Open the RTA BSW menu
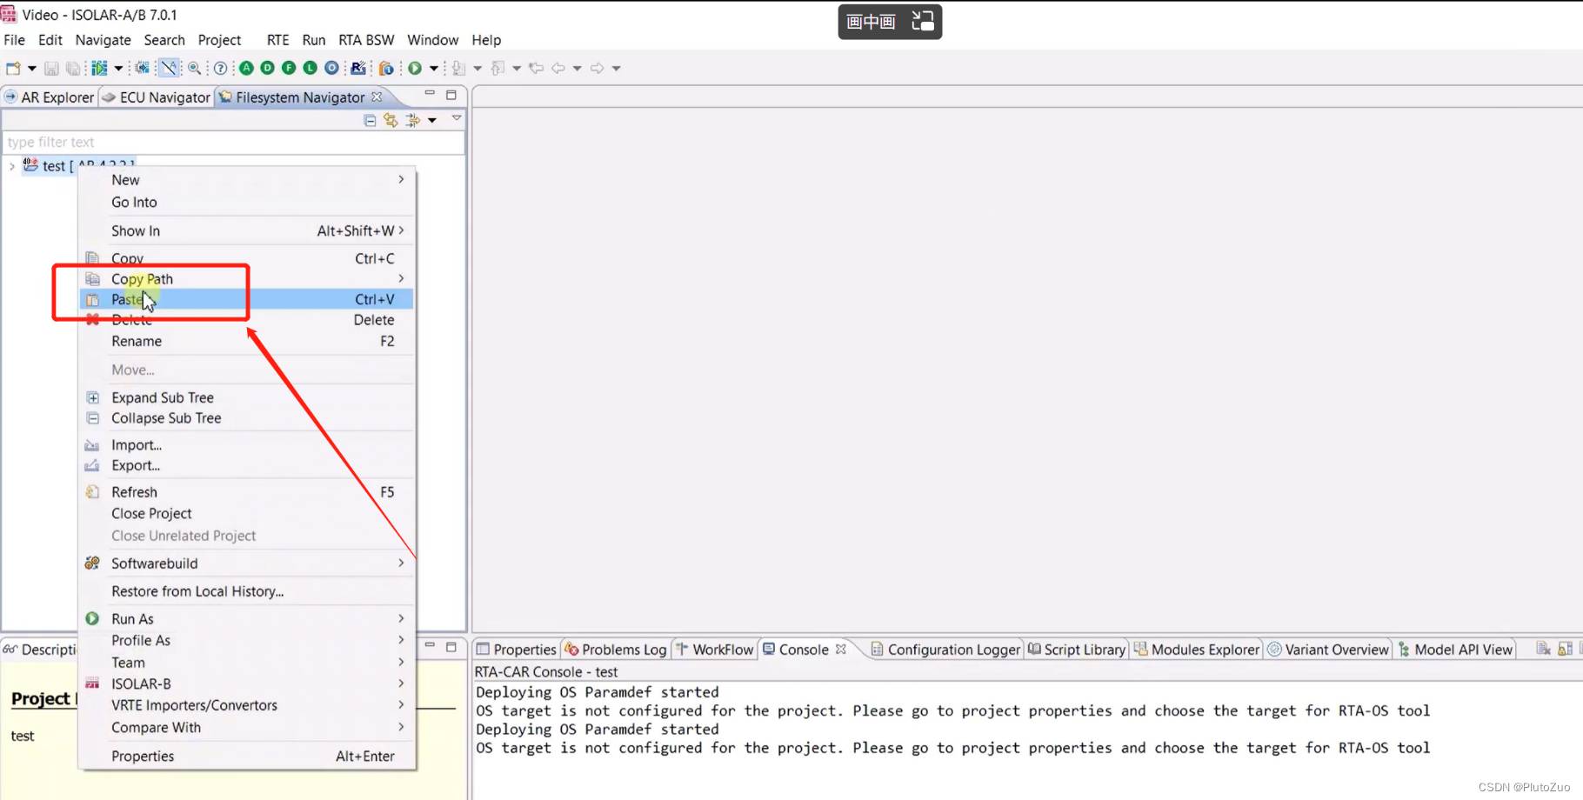The width and height of the screenshot is (1583, 800). [366, 40]
